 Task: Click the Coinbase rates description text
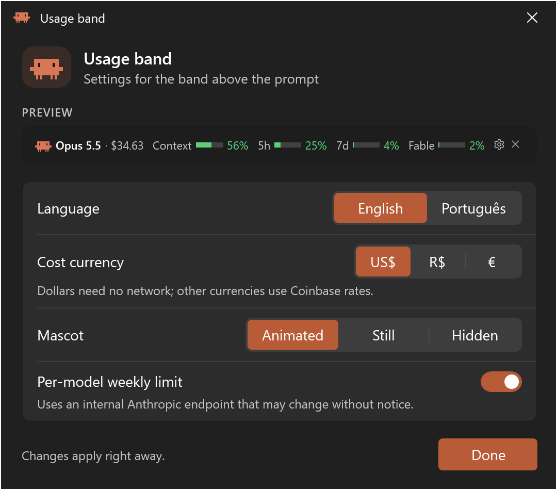click(205, 291)
